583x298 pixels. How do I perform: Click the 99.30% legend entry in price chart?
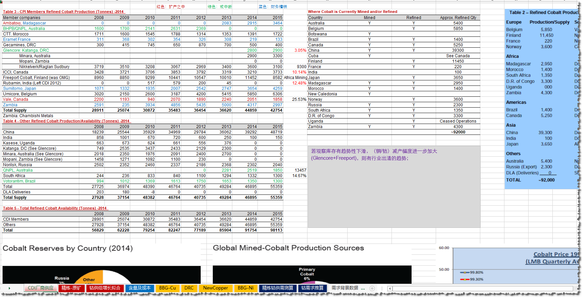tap(472, 279)
